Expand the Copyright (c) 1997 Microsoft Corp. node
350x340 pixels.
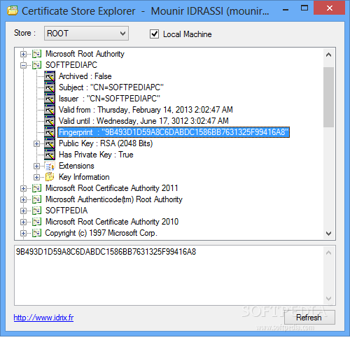point(23,233)
